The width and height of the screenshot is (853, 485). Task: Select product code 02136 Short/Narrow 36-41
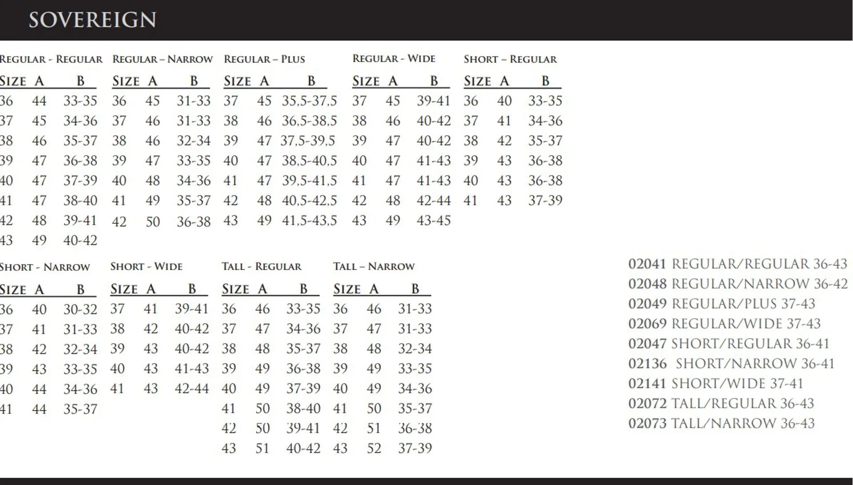coord(731,364)
